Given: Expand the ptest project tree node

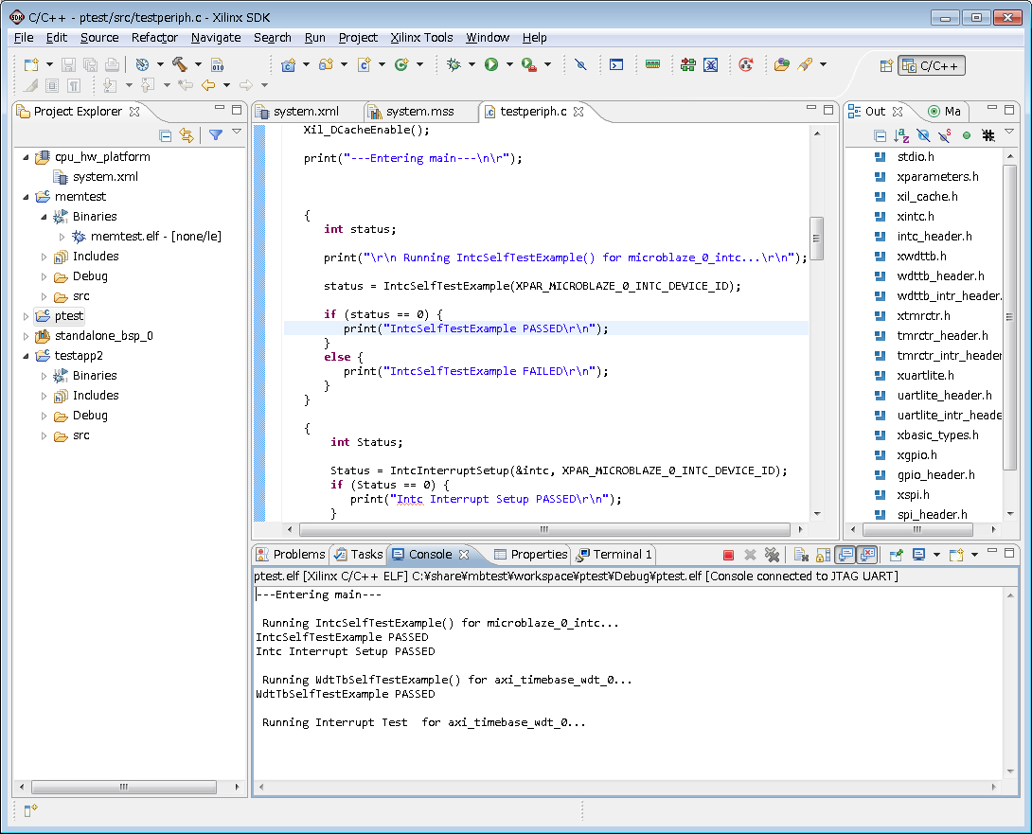Looking at the screenshot, I should click(27, 316).
